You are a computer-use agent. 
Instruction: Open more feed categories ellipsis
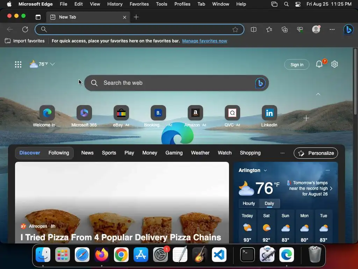[x=282, y=153]
